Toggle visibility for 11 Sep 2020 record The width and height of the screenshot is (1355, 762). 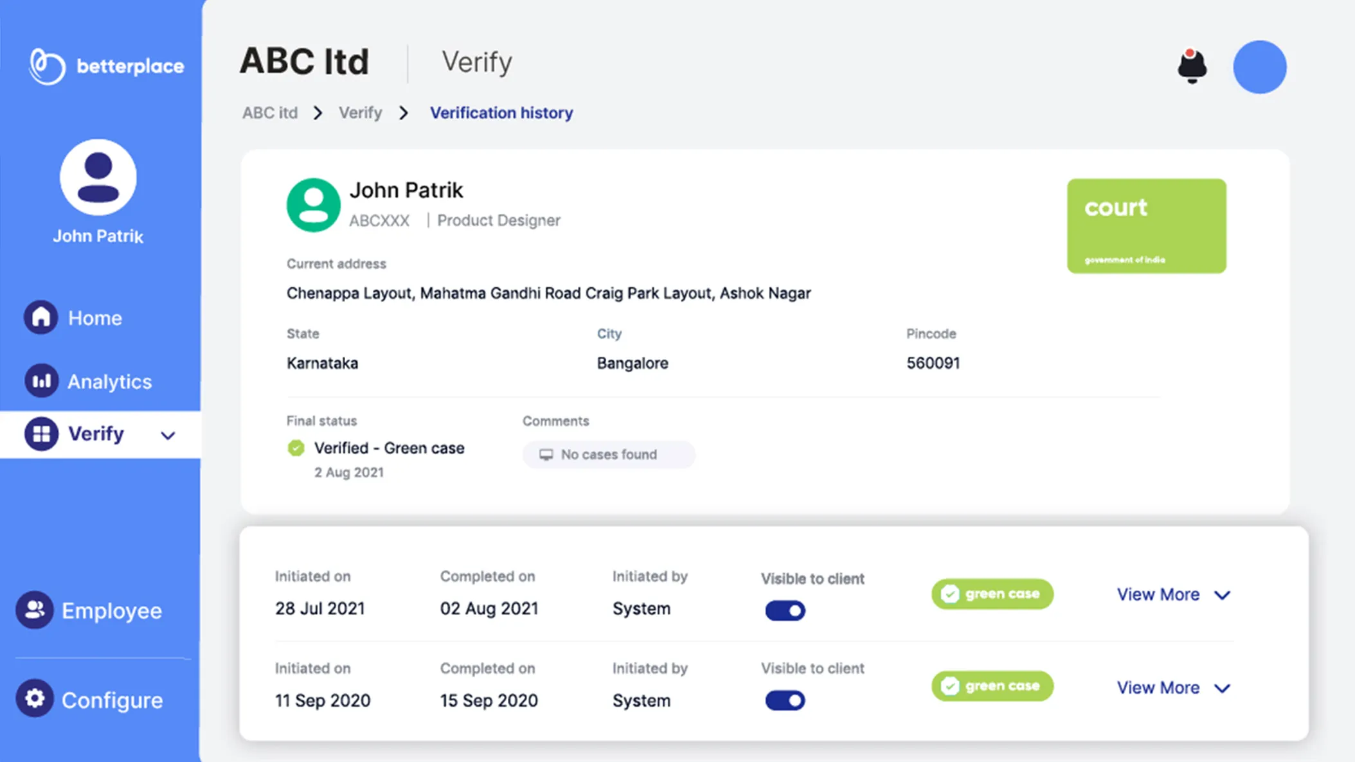click(x=785, y=700)
